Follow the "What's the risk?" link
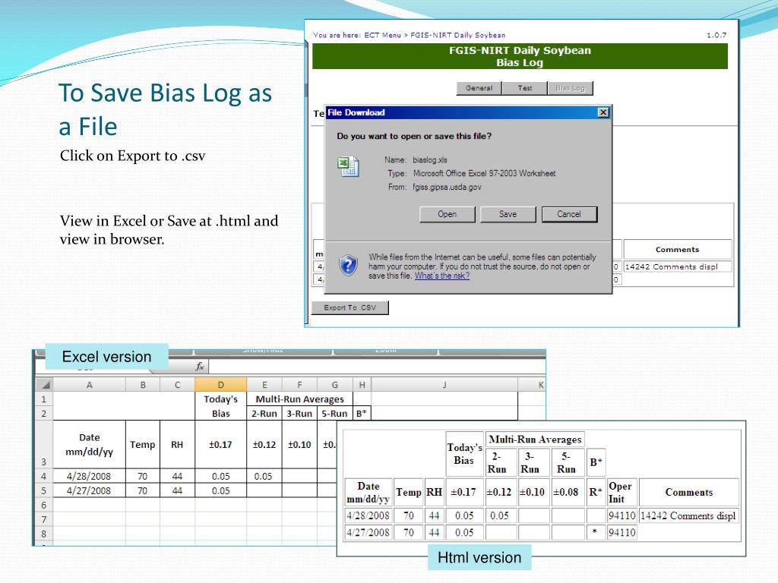 pos(442,276)
